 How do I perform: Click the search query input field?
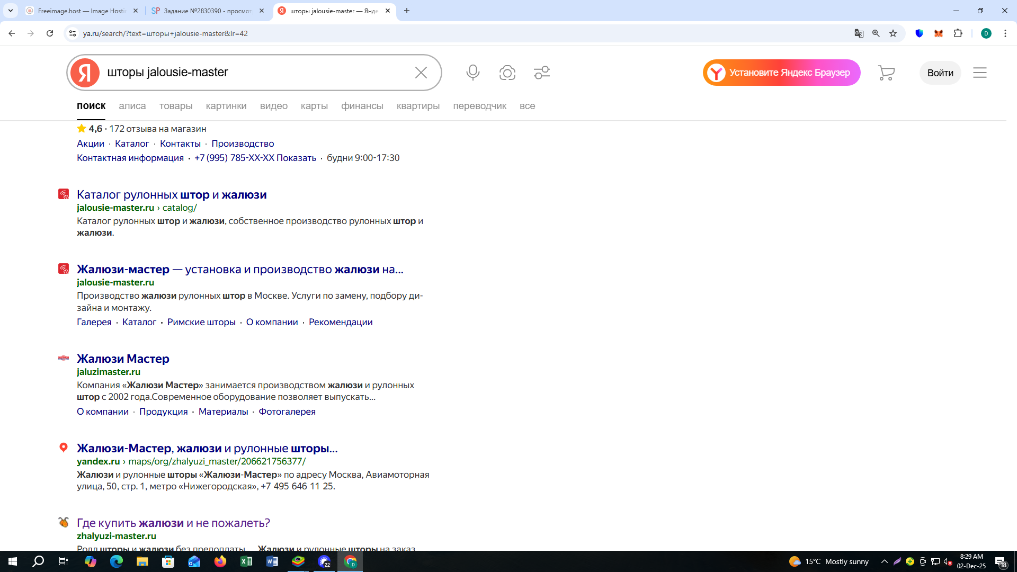click(x=254, y=73)
